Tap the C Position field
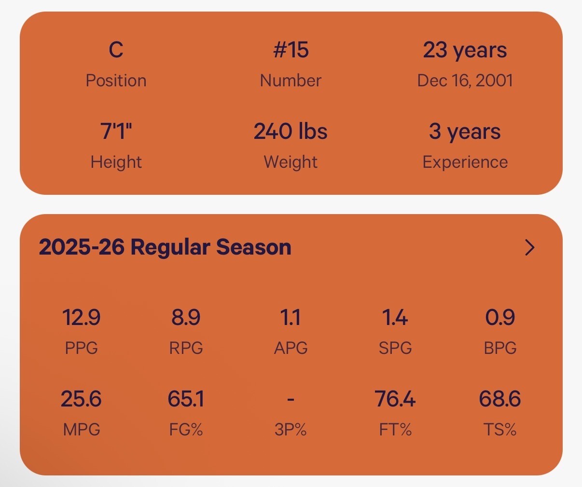 tap(116, 65)
